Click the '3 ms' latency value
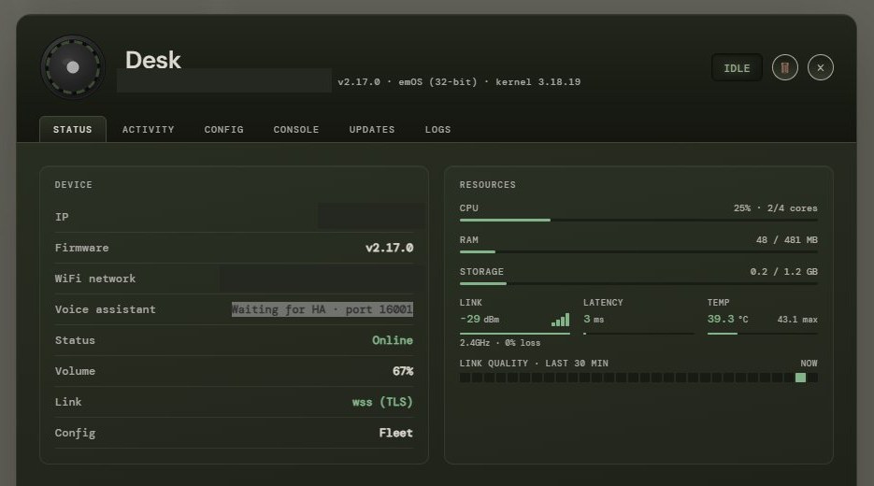 tap(594, 319)
